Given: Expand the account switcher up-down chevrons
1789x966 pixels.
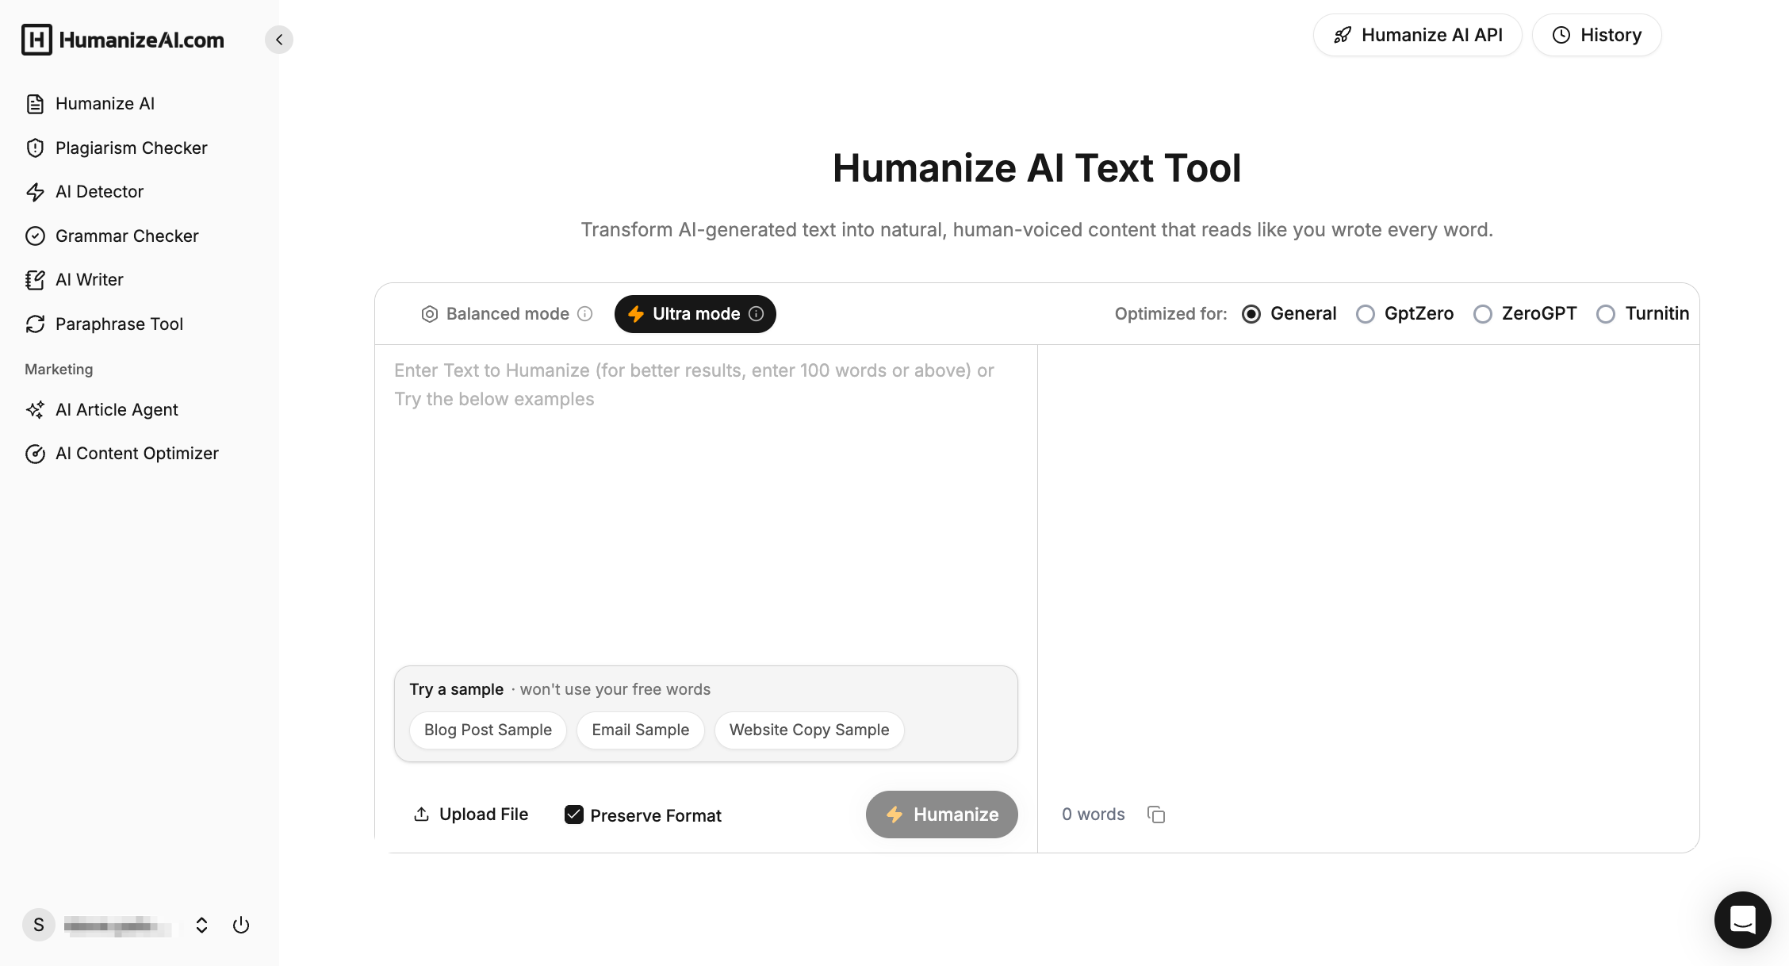Looking at the screenshot, I should 201,926.
